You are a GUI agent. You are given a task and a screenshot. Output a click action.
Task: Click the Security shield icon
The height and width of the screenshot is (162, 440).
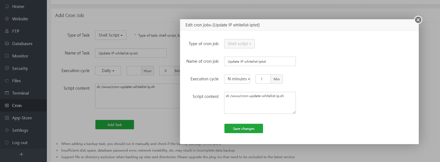click(x=7, y=68)
